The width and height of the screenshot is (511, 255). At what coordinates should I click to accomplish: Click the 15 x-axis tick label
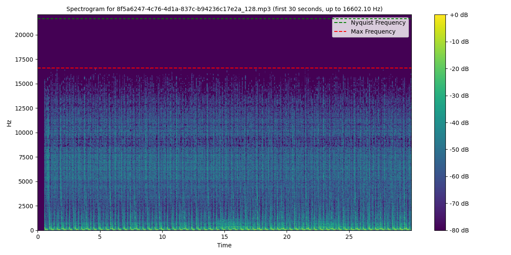(224, 237)
